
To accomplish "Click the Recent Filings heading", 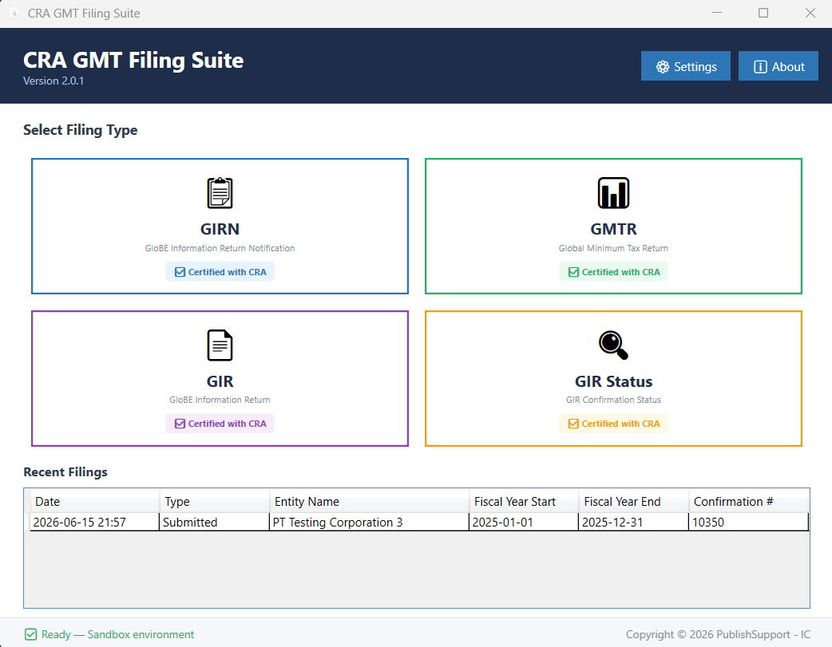I will [x=65, y=472].
